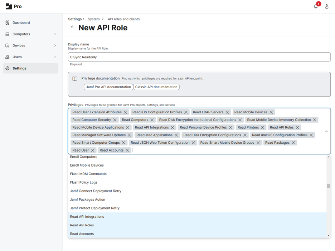Remove the Read Smart Mobile Device Groups privilege
This screenshot has height=251, width=335.
tap(258, 143)
